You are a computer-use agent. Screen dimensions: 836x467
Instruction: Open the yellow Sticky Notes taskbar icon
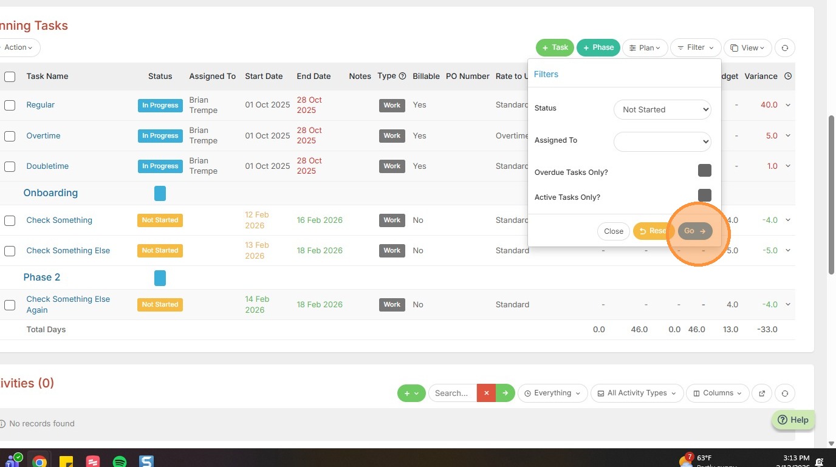66,462
